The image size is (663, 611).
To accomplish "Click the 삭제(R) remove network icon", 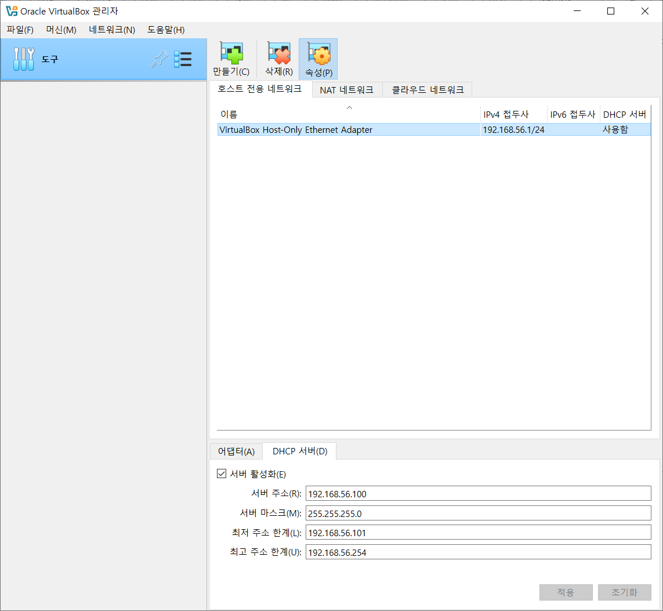I will pyautogui.click(x=278, y=59).
